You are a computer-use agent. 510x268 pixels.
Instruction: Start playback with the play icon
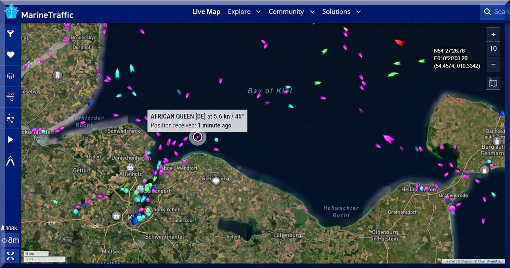11,139
